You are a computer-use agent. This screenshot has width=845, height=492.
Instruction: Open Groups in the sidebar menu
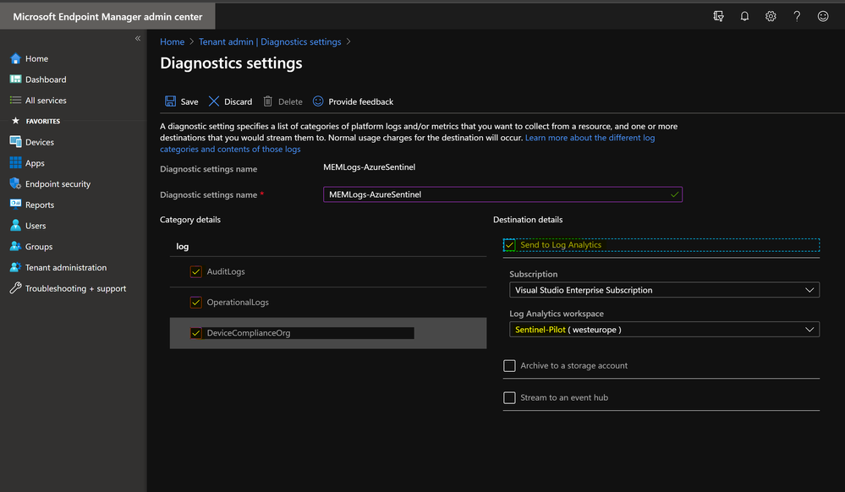click(39, 247)
